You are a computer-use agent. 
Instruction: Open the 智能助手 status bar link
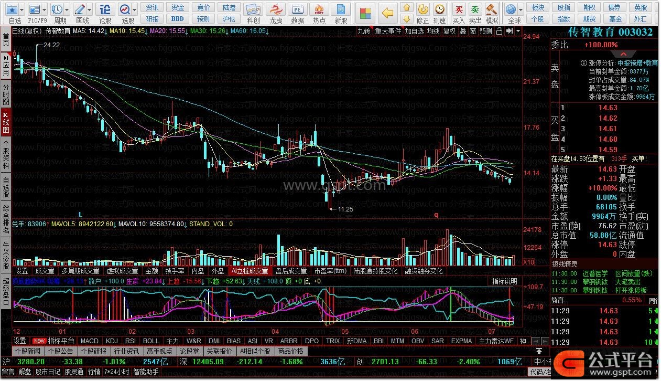click(x=146, y=372)
